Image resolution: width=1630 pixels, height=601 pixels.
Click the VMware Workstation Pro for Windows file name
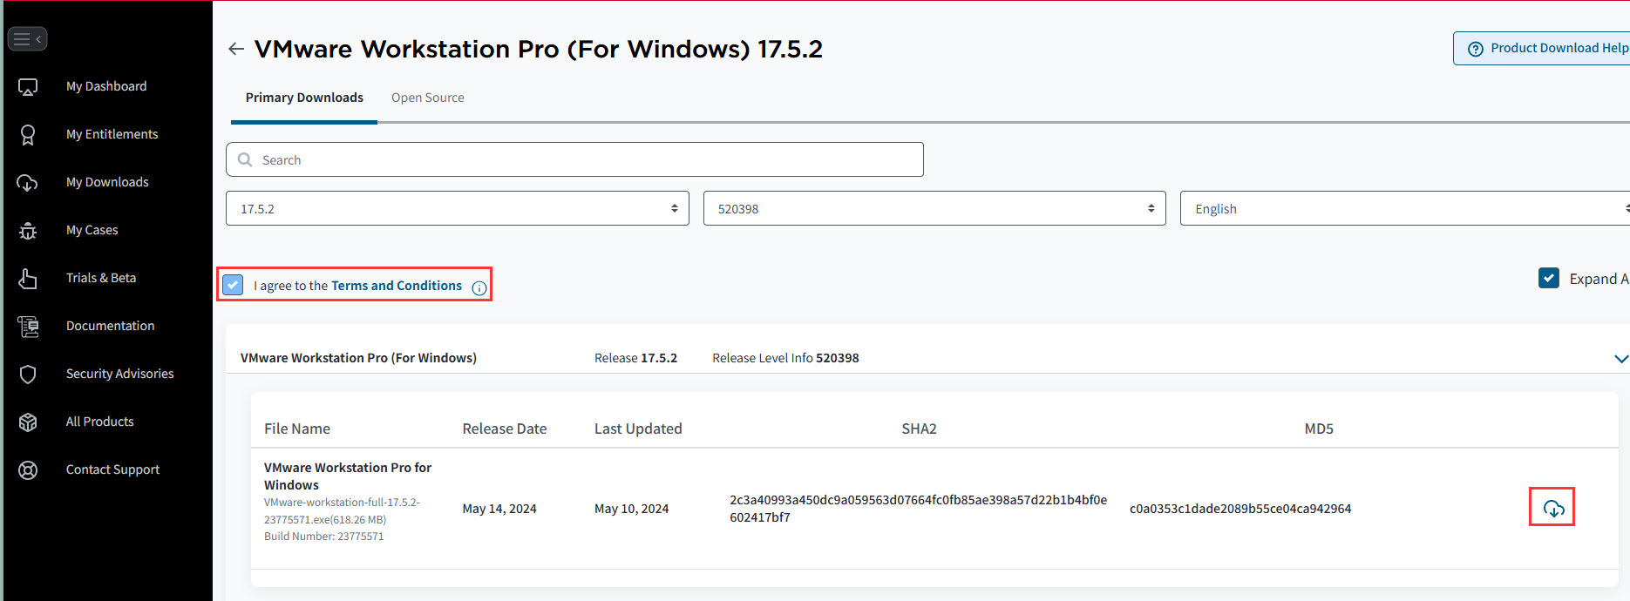point(348,476)
